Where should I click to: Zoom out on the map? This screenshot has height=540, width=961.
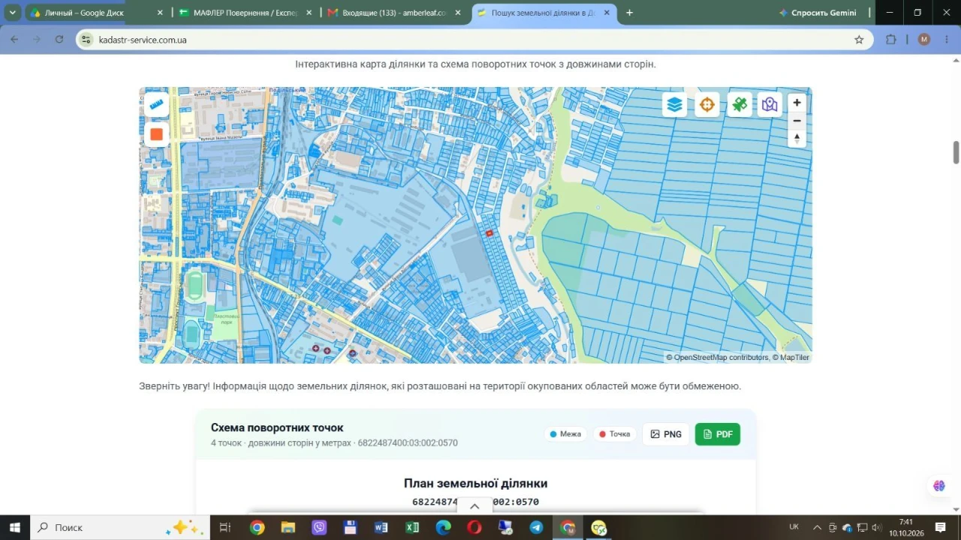797,121
